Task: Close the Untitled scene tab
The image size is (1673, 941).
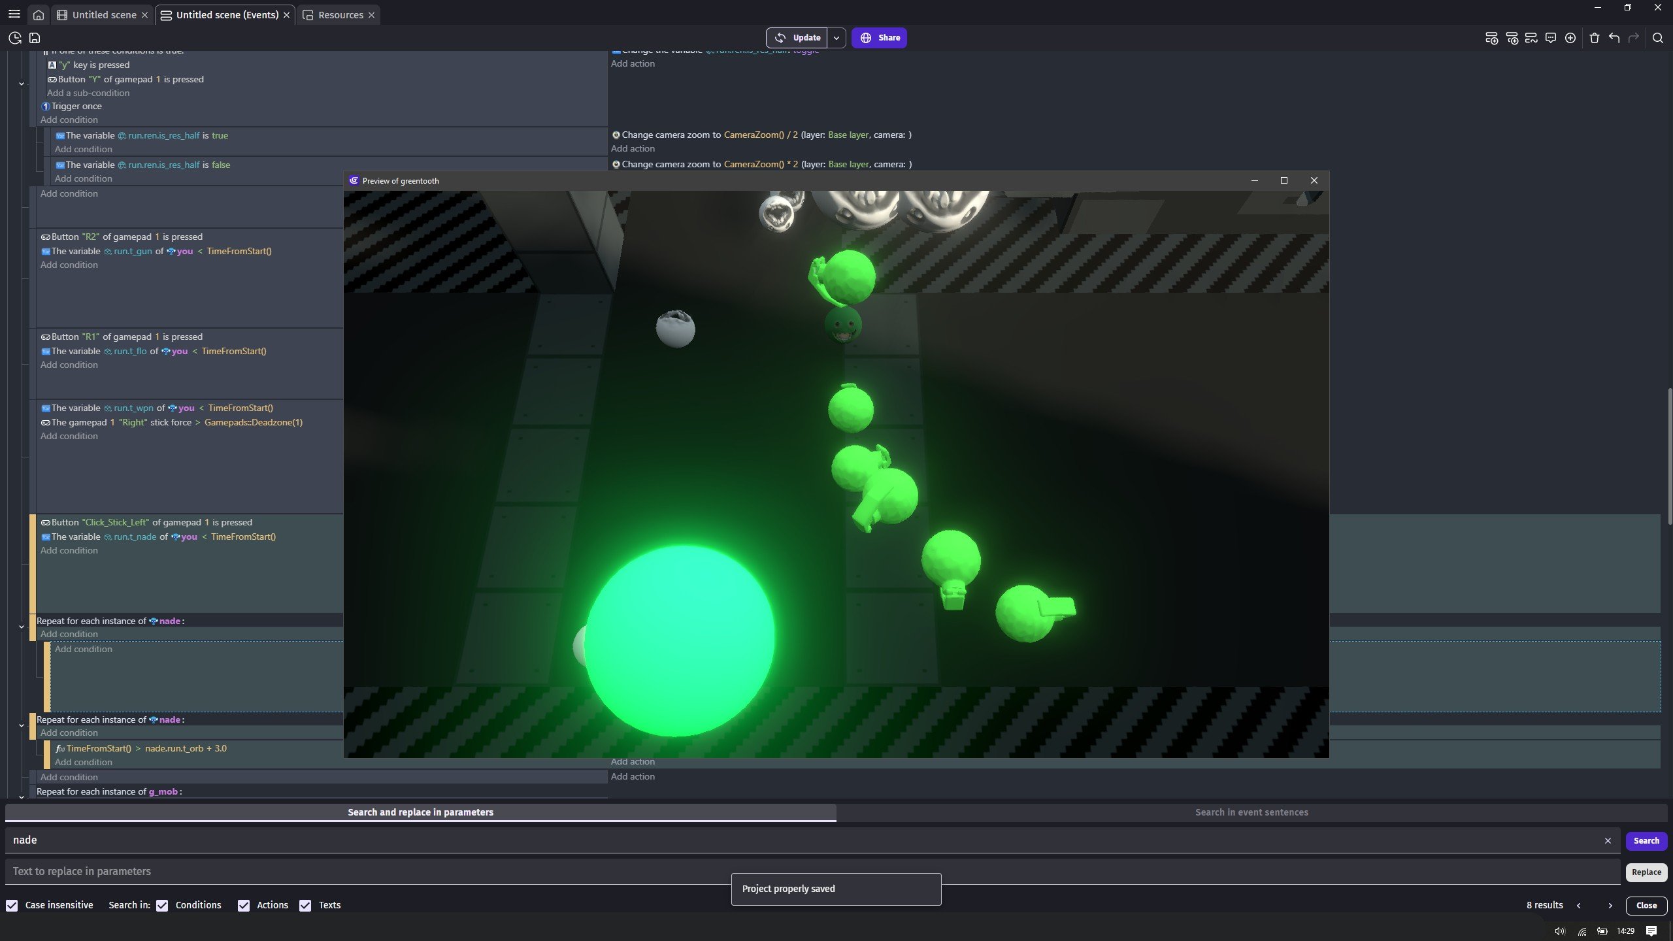Action: click(x=144, y=15)
